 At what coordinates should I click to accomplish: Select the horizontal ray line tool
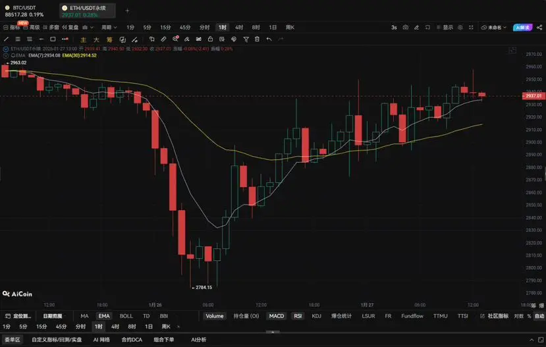coord(41,40)
